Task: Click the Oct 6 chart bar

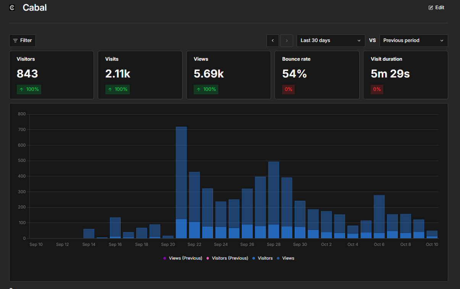Action: coord(379,217)
